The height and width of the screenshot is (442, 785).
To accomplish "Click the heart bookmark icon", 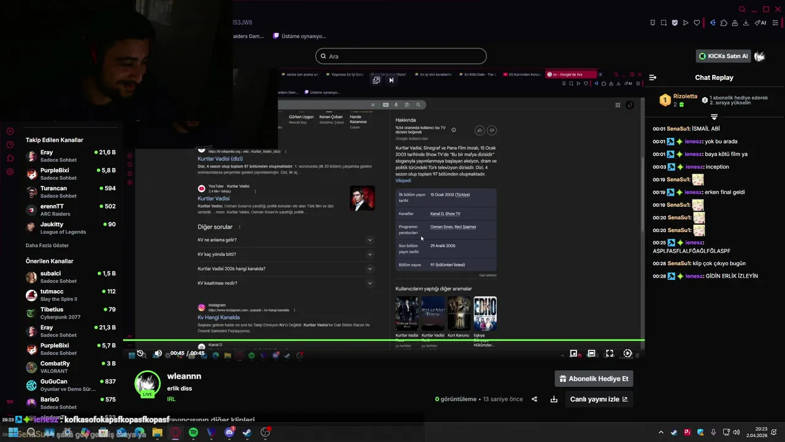I will pos(697,23).
